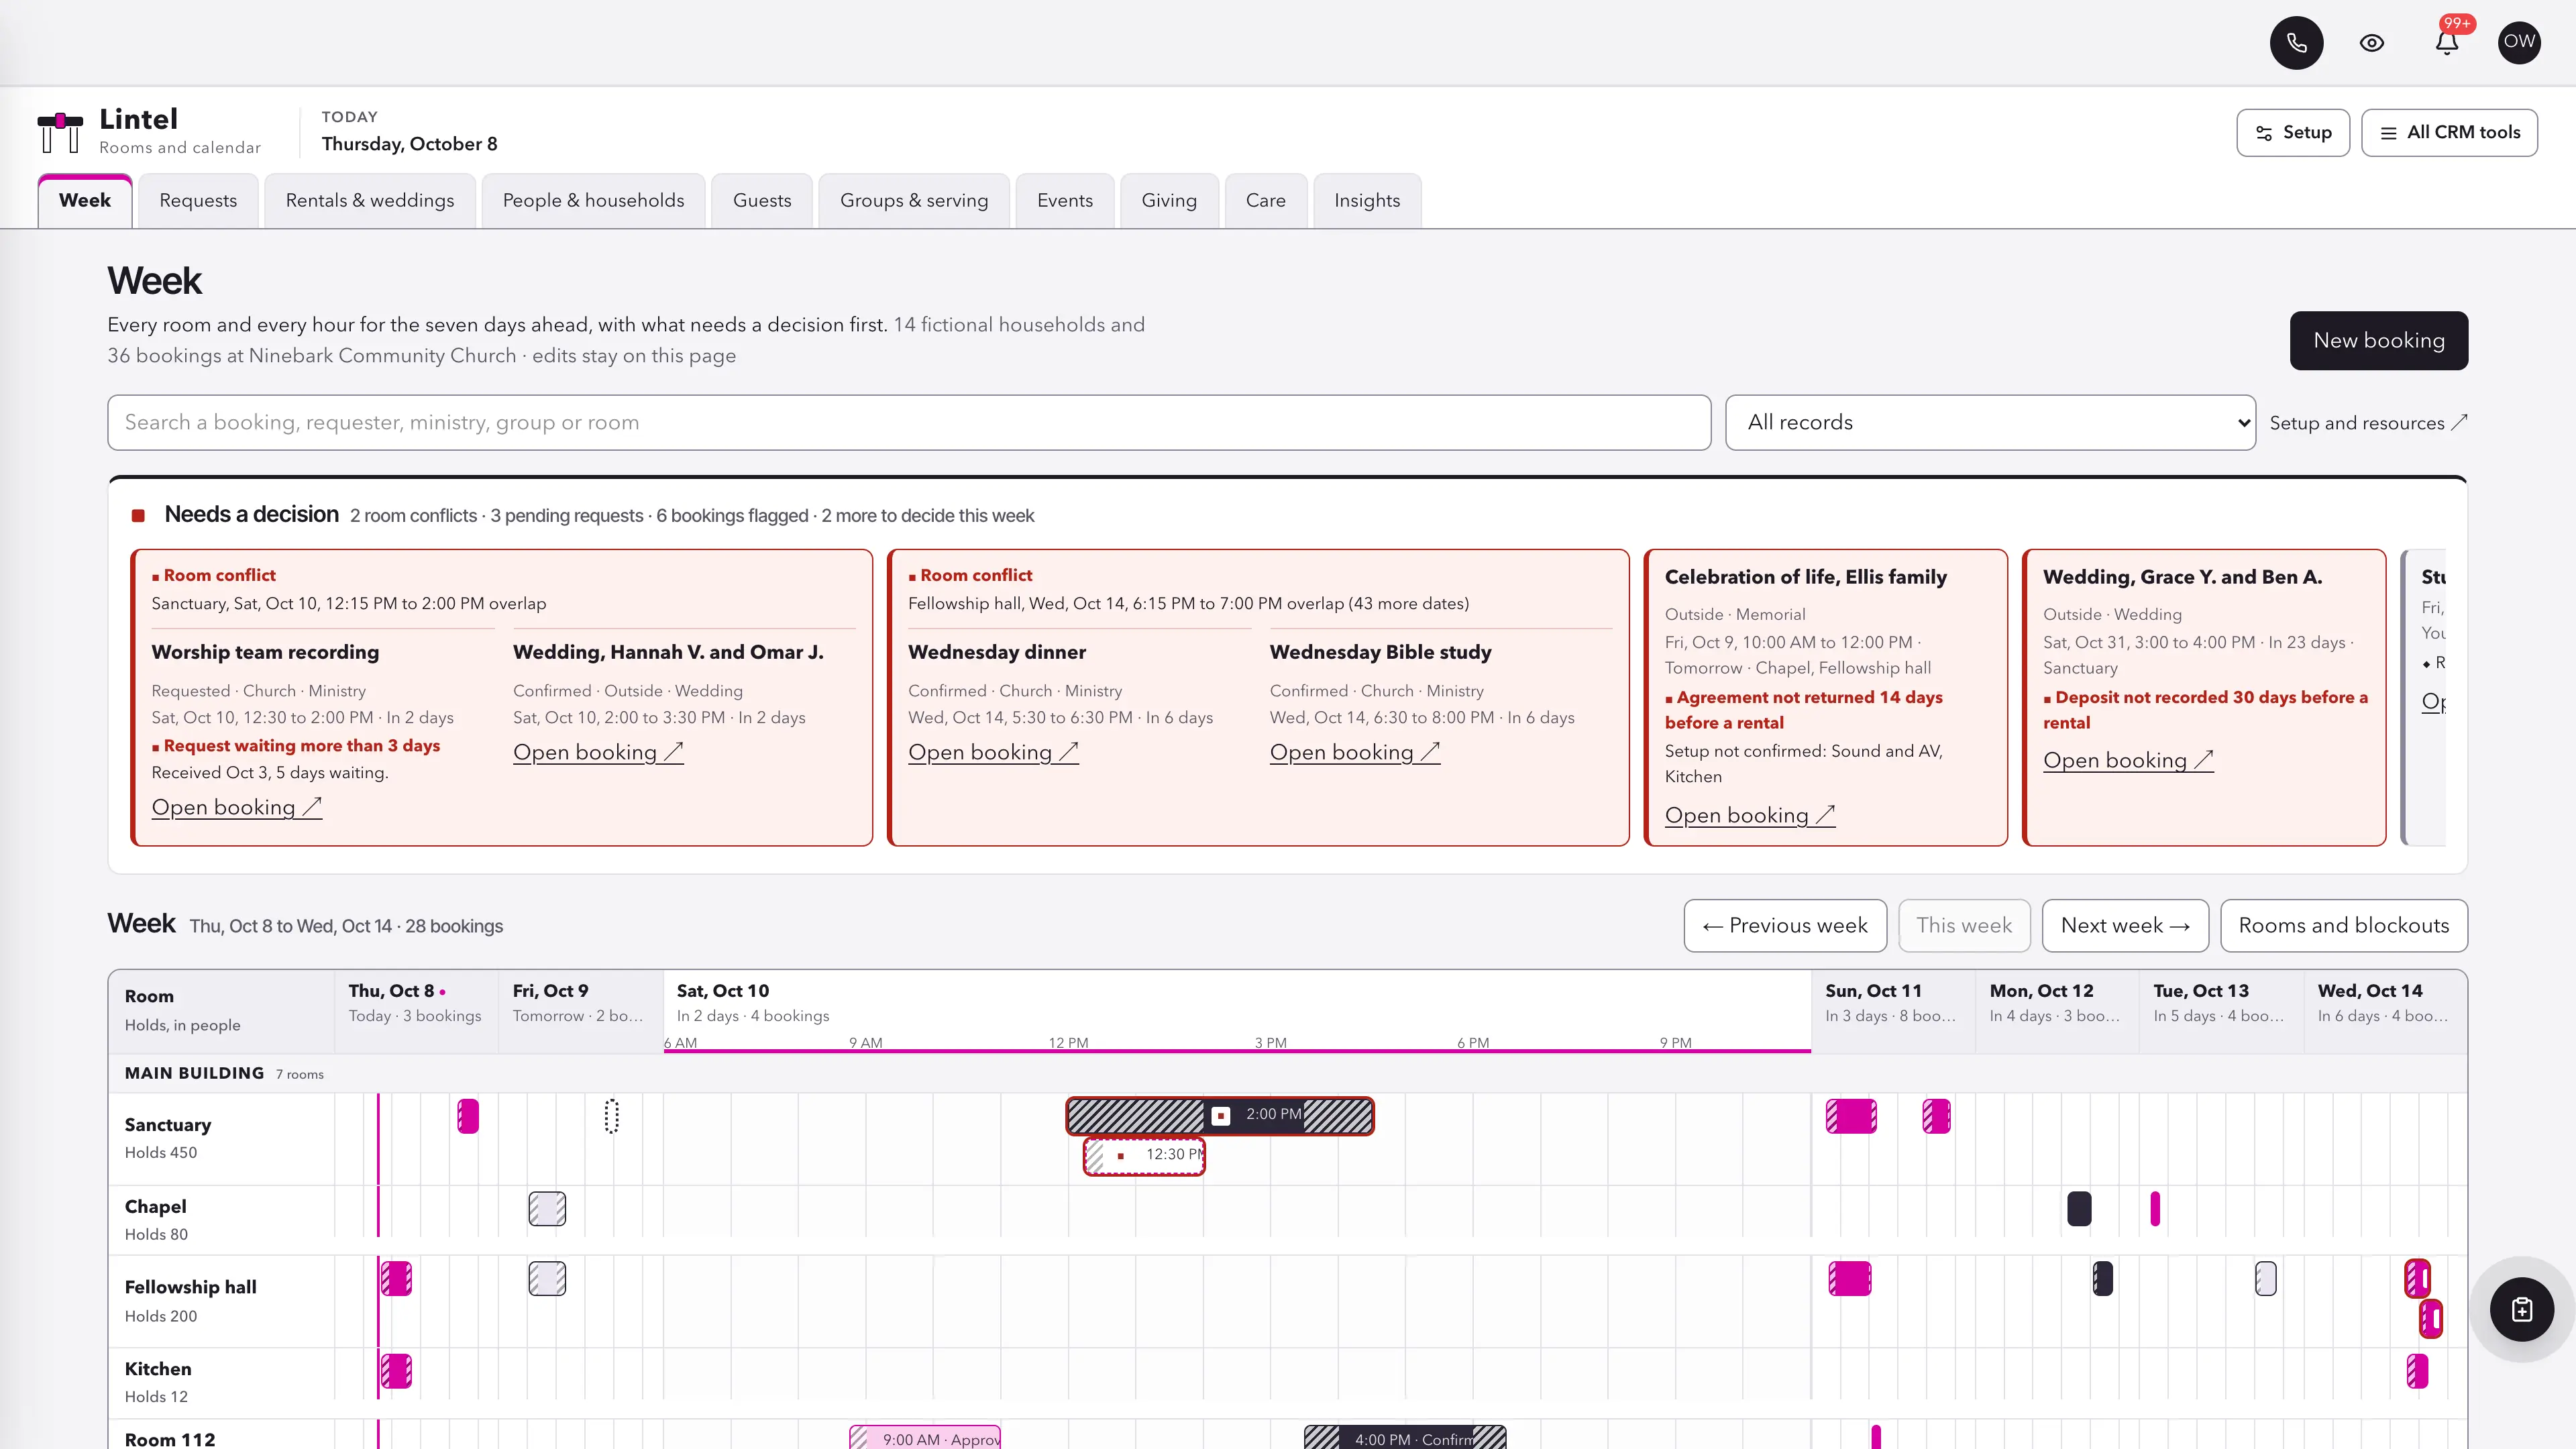2576x1449 pixels.
Task: Open the Giving tab
Action: (x=1169, y=201)
